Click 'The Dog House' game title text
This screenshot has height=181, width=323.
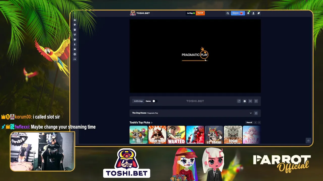click(x=139, y=113)
